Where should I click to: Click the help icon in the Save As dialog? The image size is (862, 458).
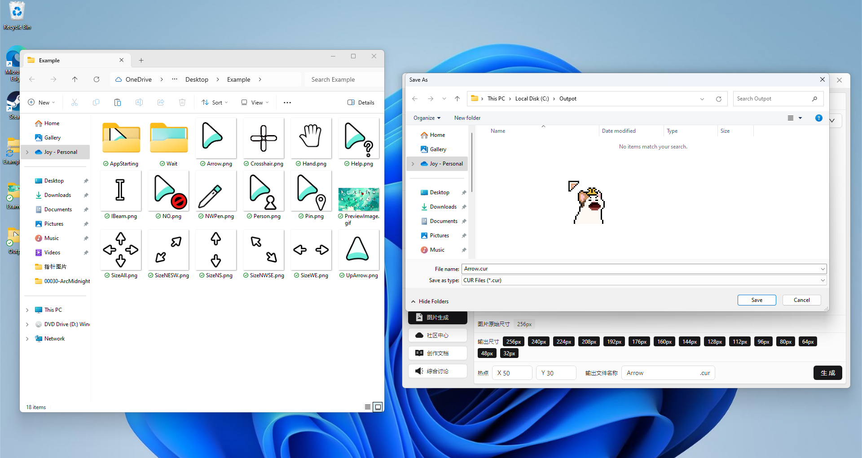tap(819, 118)
